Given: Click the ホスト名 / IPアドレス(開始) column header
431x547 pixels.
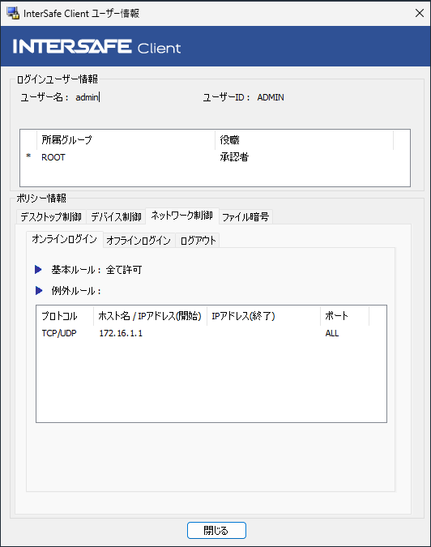Looking at the screenshot, I should (150, 316).
